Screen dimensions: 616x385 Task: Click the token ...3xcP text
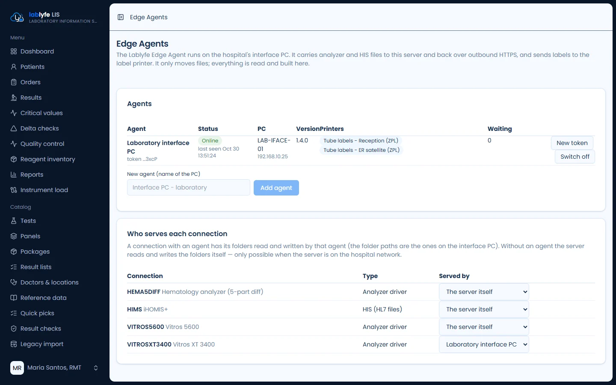click(x=142, y=159)
